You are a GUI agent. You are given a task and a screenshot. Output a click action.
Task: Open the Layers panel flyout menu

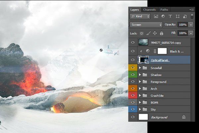coord(192,10)
